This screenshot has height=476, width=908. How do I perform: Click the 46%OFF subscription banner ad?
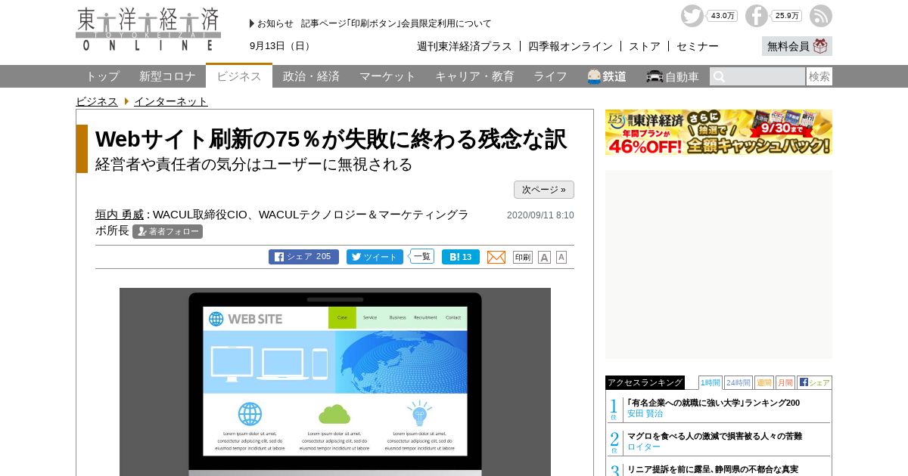719,132
